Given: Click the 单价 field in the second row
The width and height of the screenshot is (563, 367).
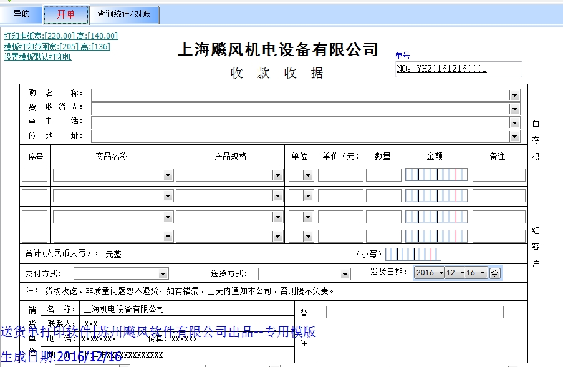Looking at the screenshot, I should [341, 195].
